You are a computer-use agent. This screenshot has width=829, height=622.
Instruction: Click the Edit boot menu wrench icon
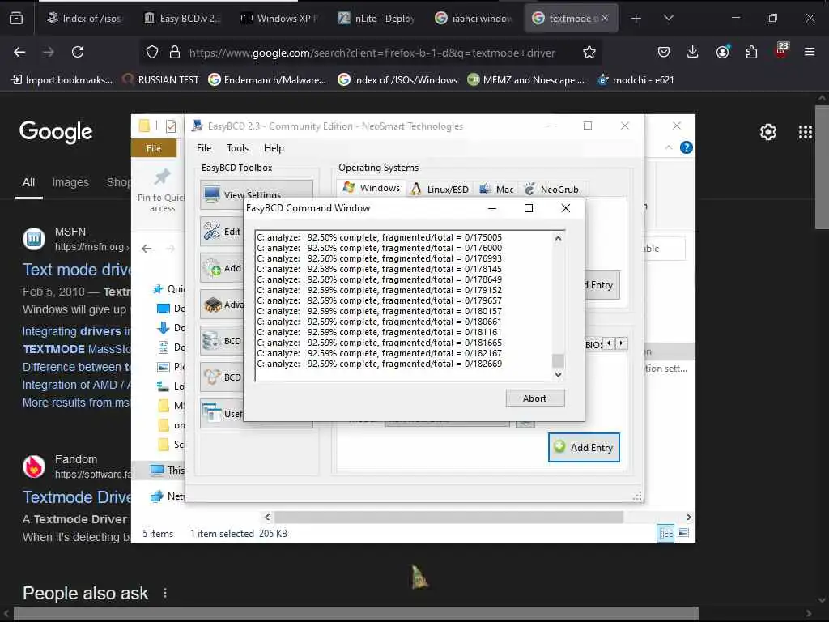point(212,231)
